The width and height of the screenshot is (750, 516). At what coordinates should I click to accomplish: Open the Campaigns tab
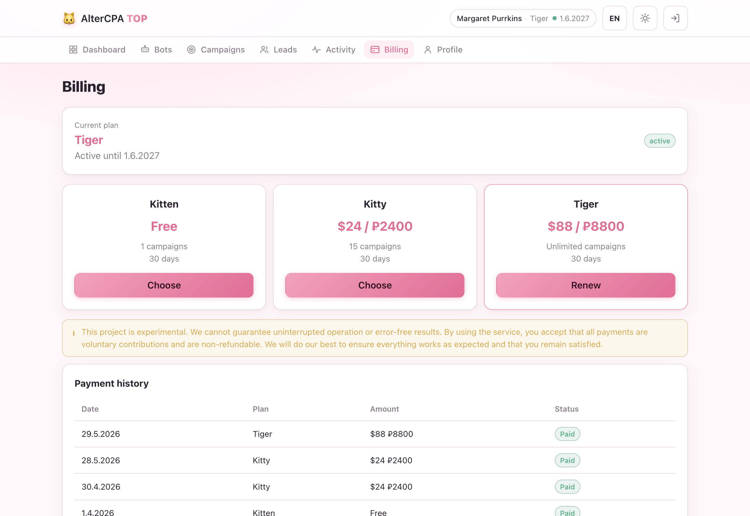pos(216,50)
